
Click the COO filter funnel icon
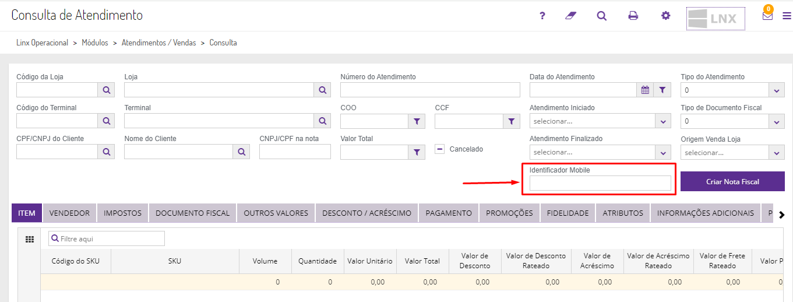coord(417,121)
